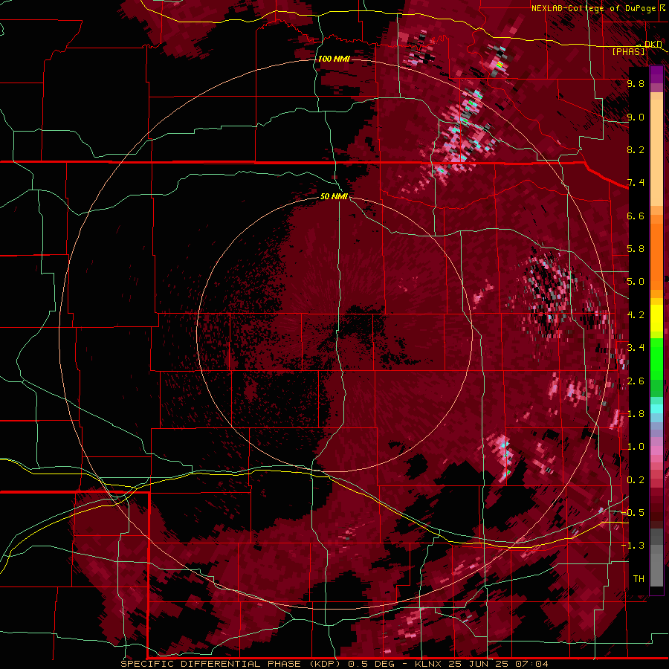669x669 pixels.
Task: Click the 0.2 value on the color scale
Action: (x=636, y=480)
